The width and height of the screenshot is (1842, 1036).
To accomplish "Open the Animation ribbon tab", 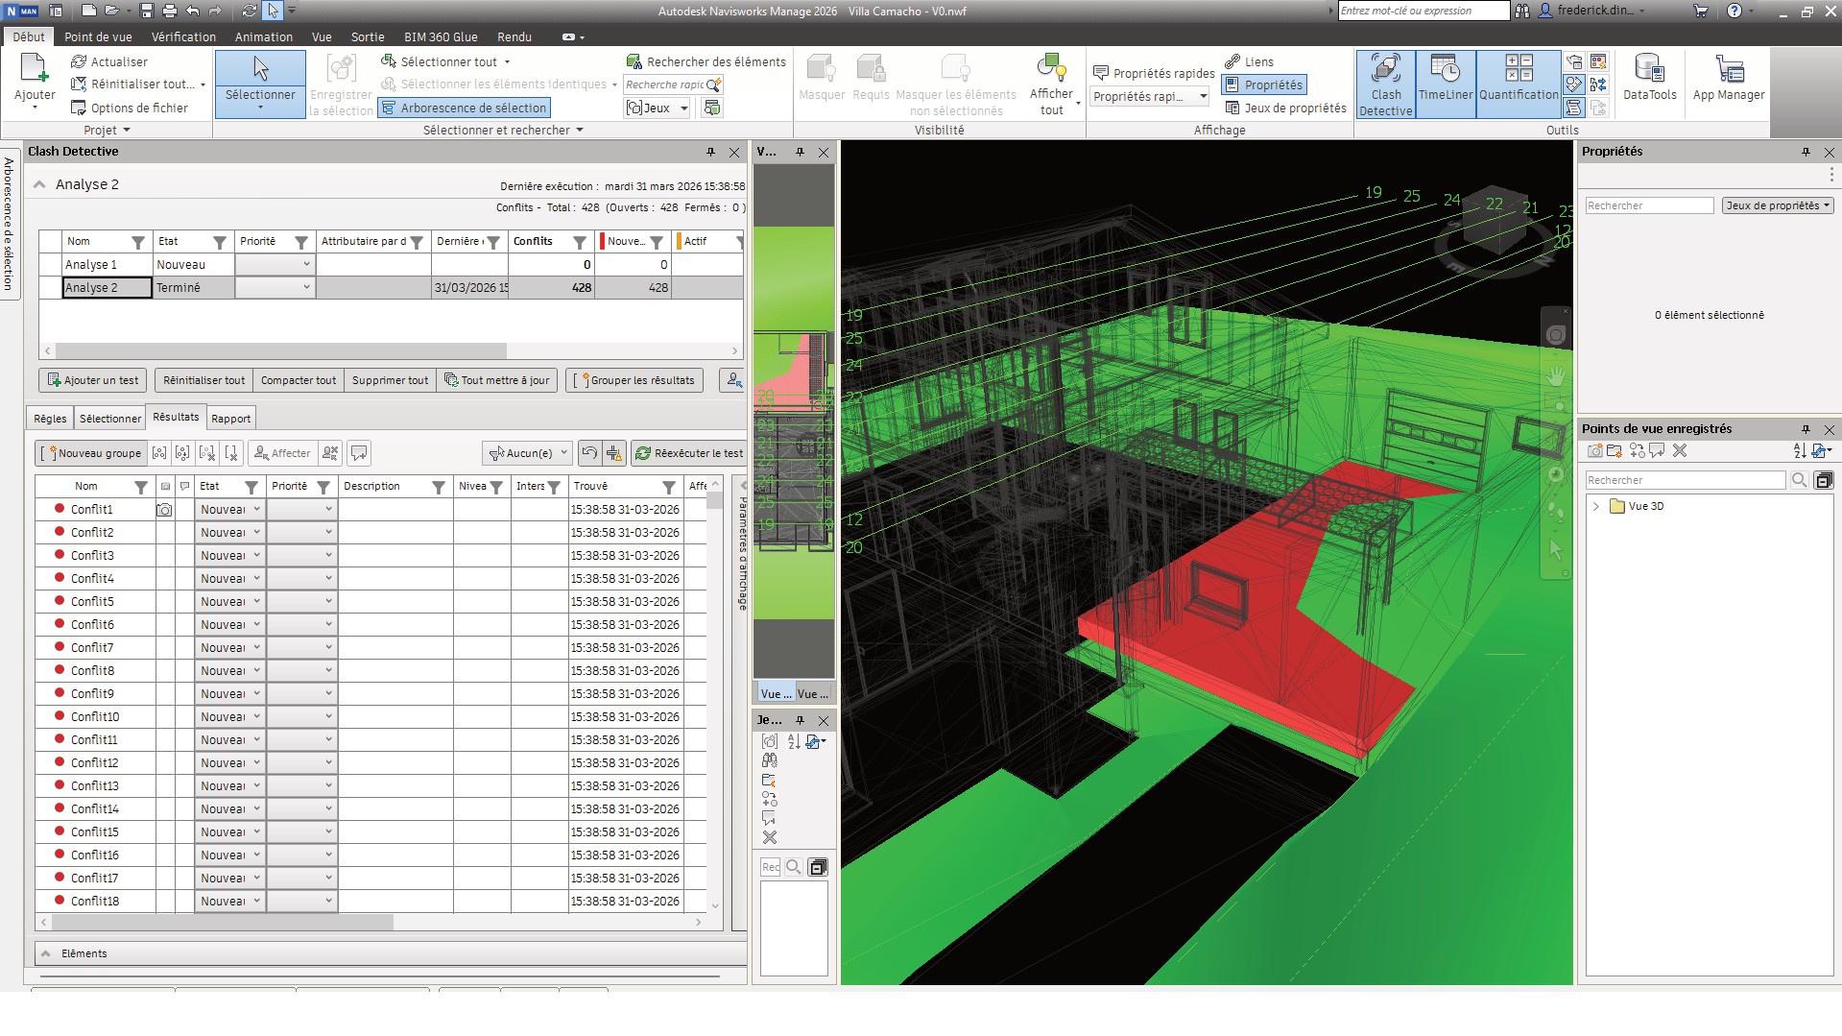I will pyautogui.click(x=263, y=36).
